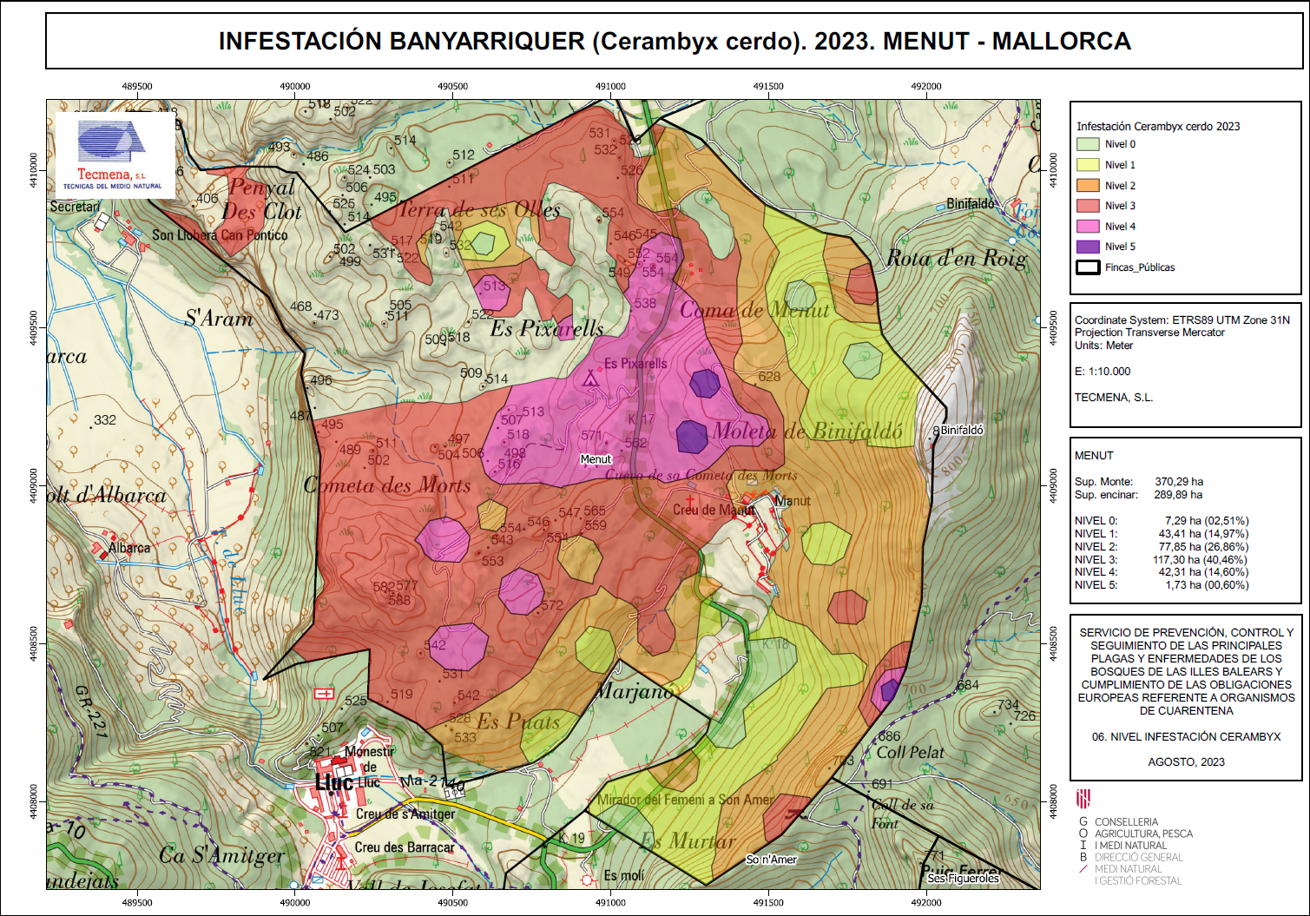Click the AGOSTO, 2023 date text
The image size is (1310, 916).
pyautogui.click(x=1186, y=762)
